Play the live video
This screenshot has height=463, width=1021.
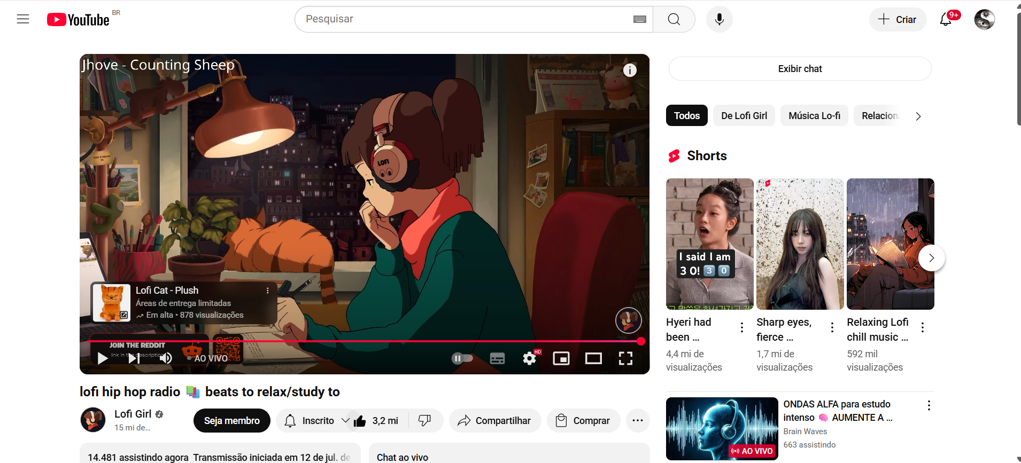tap(102, 358)
